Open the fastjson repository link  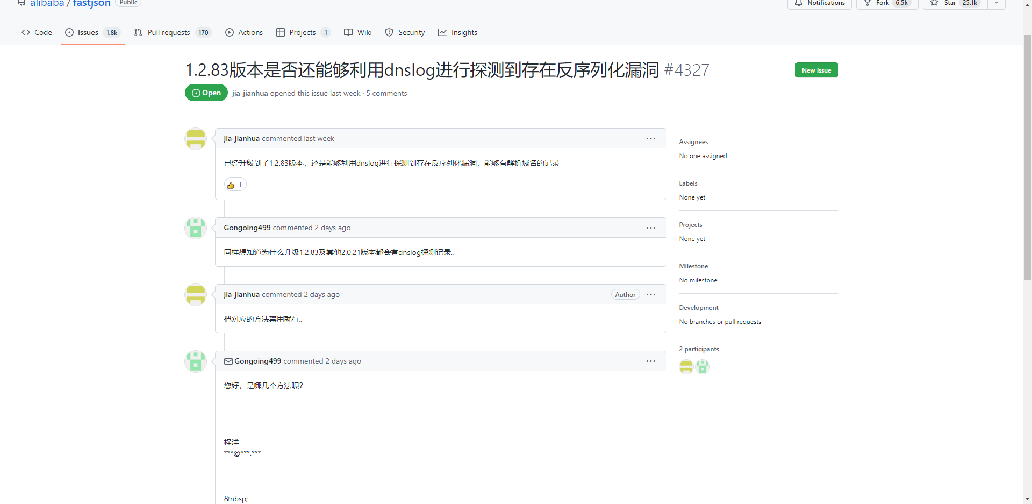[91, 4]
